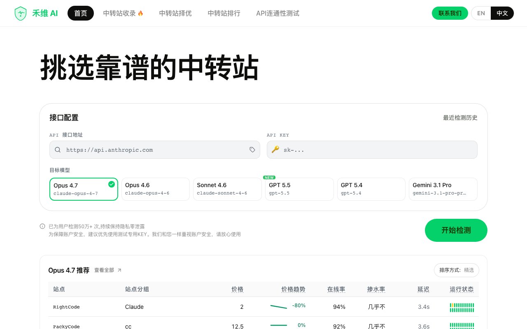
Task: Click RightCode running status bars
Action: pyautogui.click(x=462, y=307)
